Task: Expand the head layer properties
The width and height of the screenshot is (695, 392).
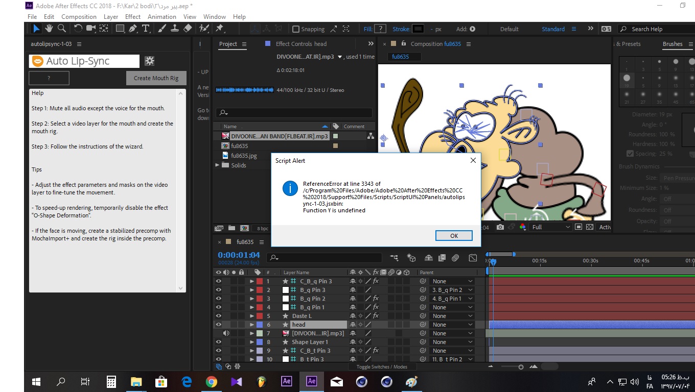Action: 251,325
